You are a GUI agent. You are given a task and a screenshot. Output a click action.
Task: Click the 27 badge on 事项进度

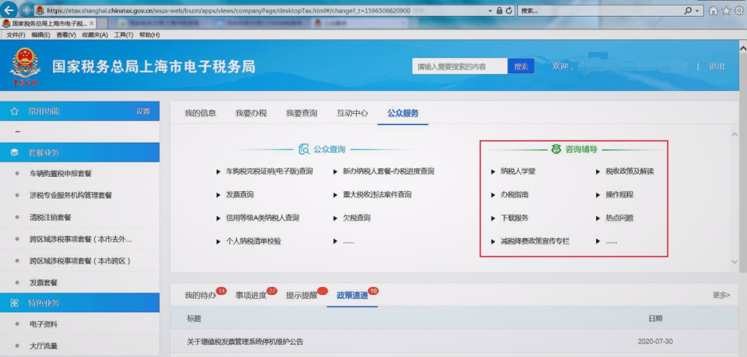click(x=272, y=291)
